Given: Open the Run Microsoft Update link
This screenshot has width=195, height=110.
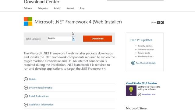Looking at the screenshot, I should (146, 63).
